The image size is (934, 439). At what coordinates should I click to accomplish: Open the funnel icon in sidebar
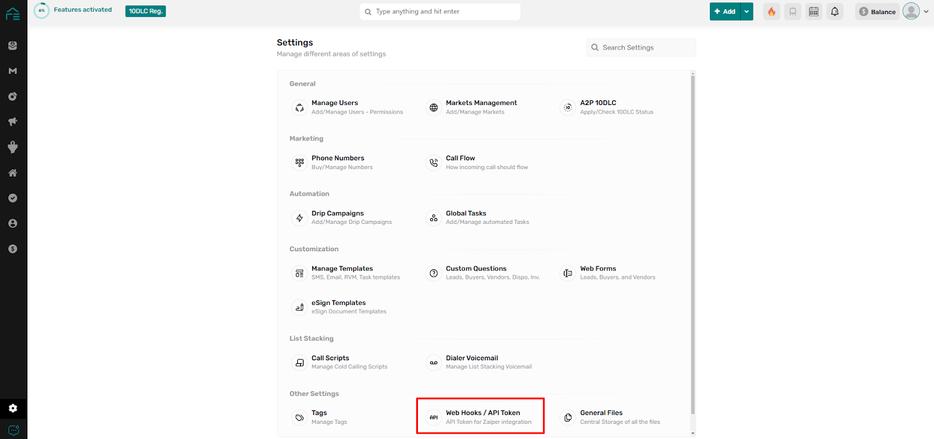[x=13, y=147]
